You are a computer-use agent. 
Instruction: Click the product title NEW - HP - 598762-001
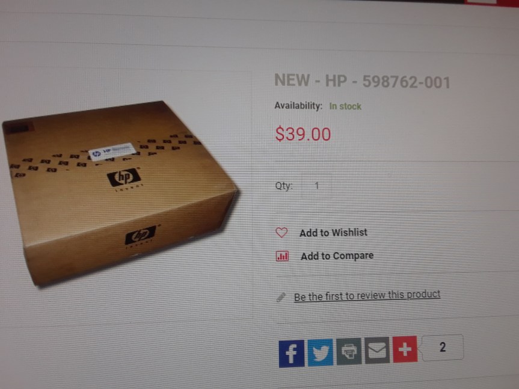[x=363, y=81]
